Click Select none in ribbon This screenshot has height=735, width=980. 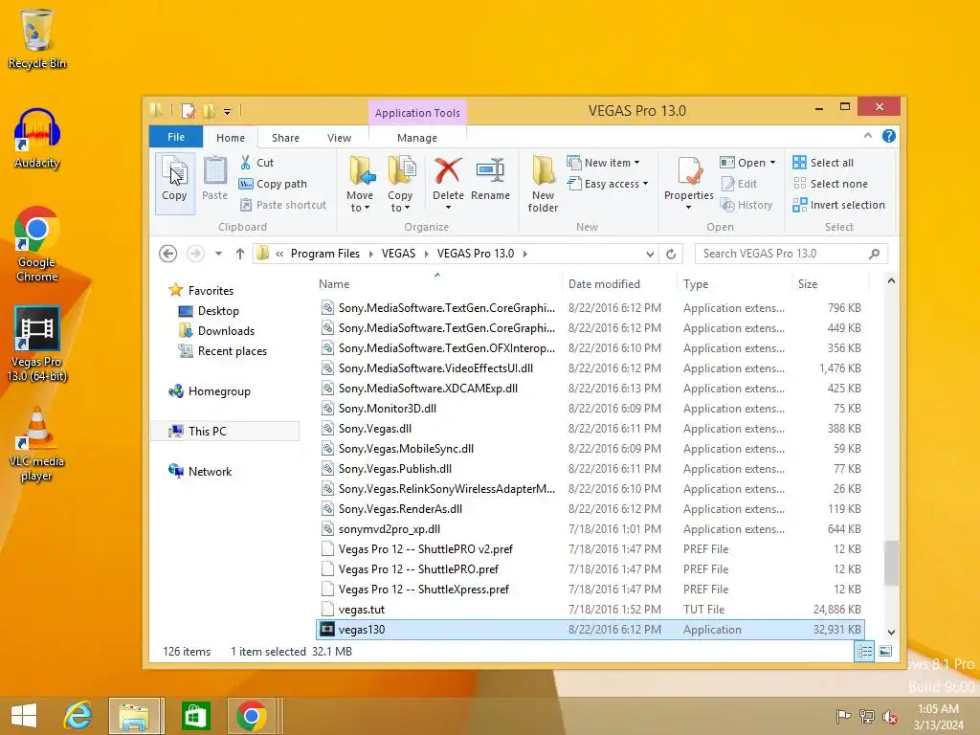pos(831,184)
